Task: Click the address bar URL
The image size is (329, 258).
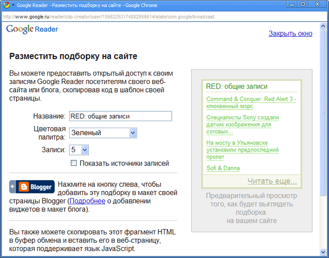Action: 109,17
